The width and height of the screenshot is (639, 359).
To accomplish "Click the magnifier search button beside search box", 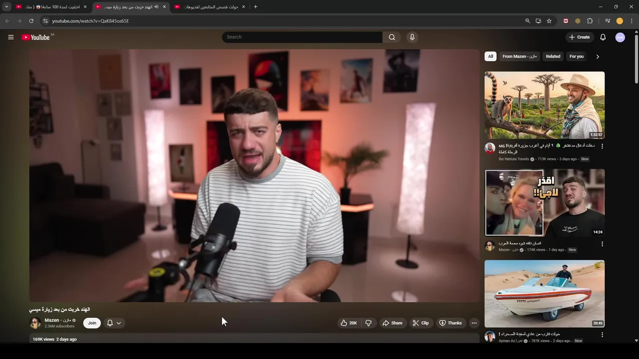I will click(x=392, y=37).
